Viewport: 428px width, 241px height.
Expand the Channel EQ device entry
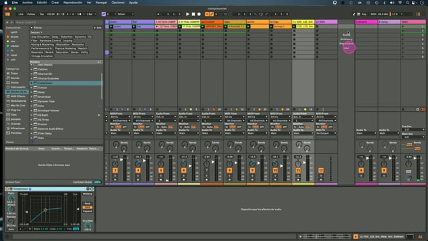click(31, 74)
